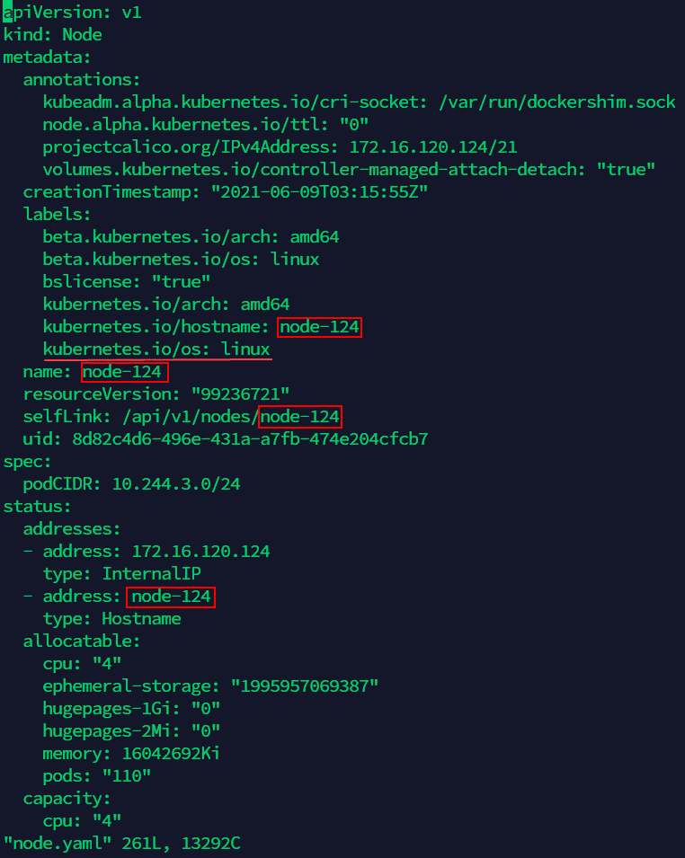The height and width of the screenshot is (858, 685).
Task: Click the boxed node-124 hostname label value
Action: 320,327
